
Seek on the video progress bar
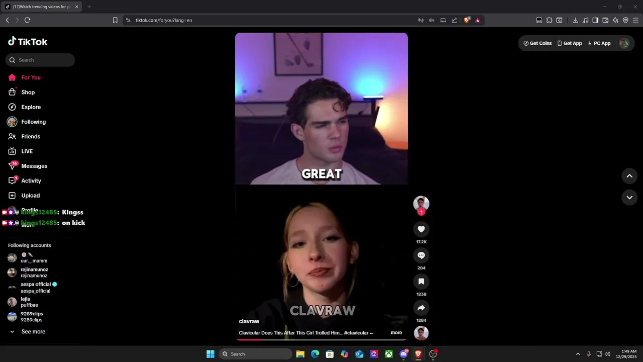click(321, 339)
